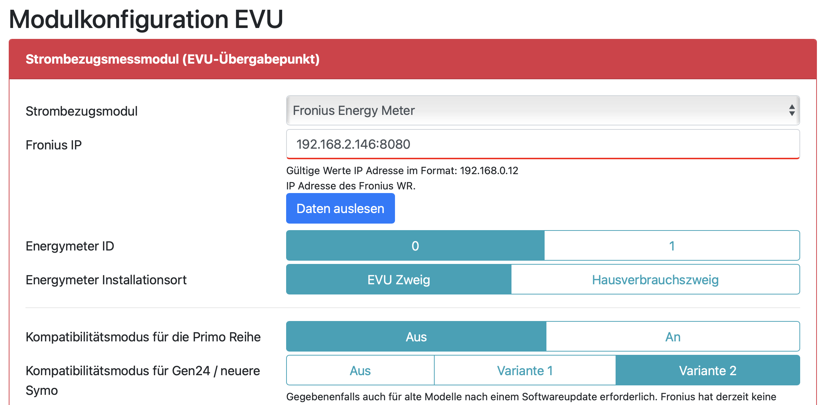Click the Fronius IP input field

pyautogui.click(x=542, y=144)
